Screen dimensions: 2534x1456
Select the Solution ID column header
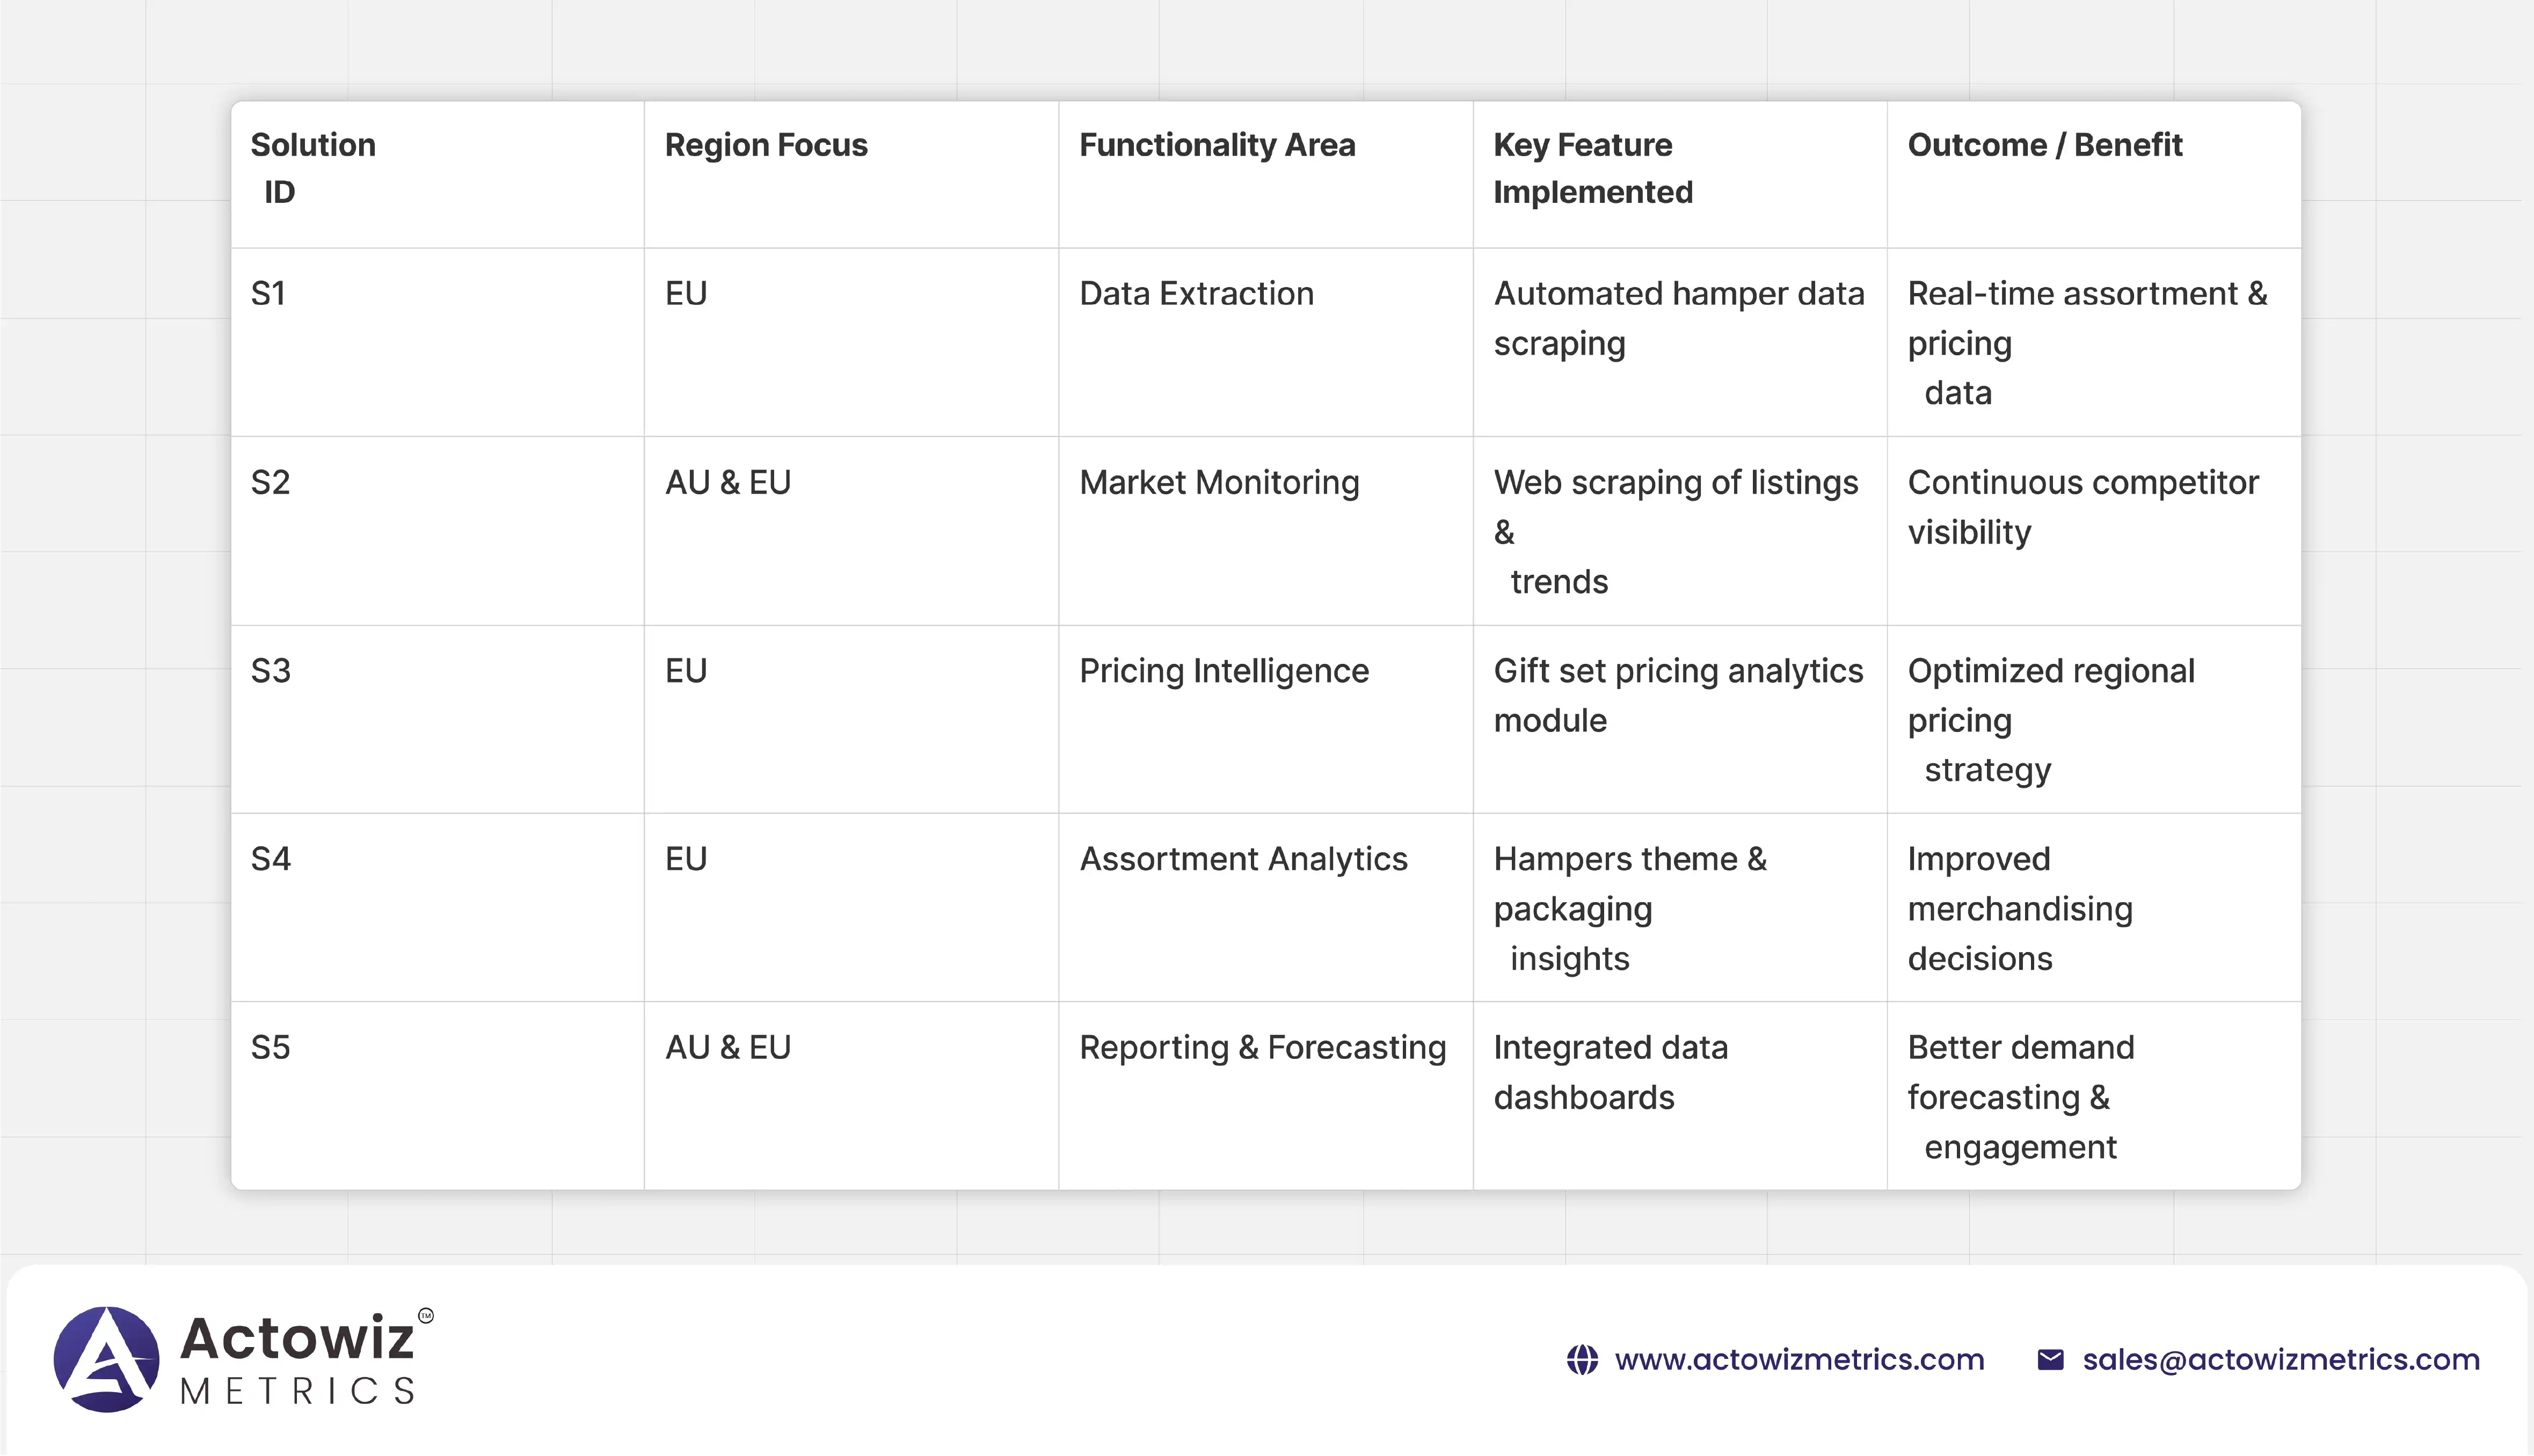pos(313,168)
